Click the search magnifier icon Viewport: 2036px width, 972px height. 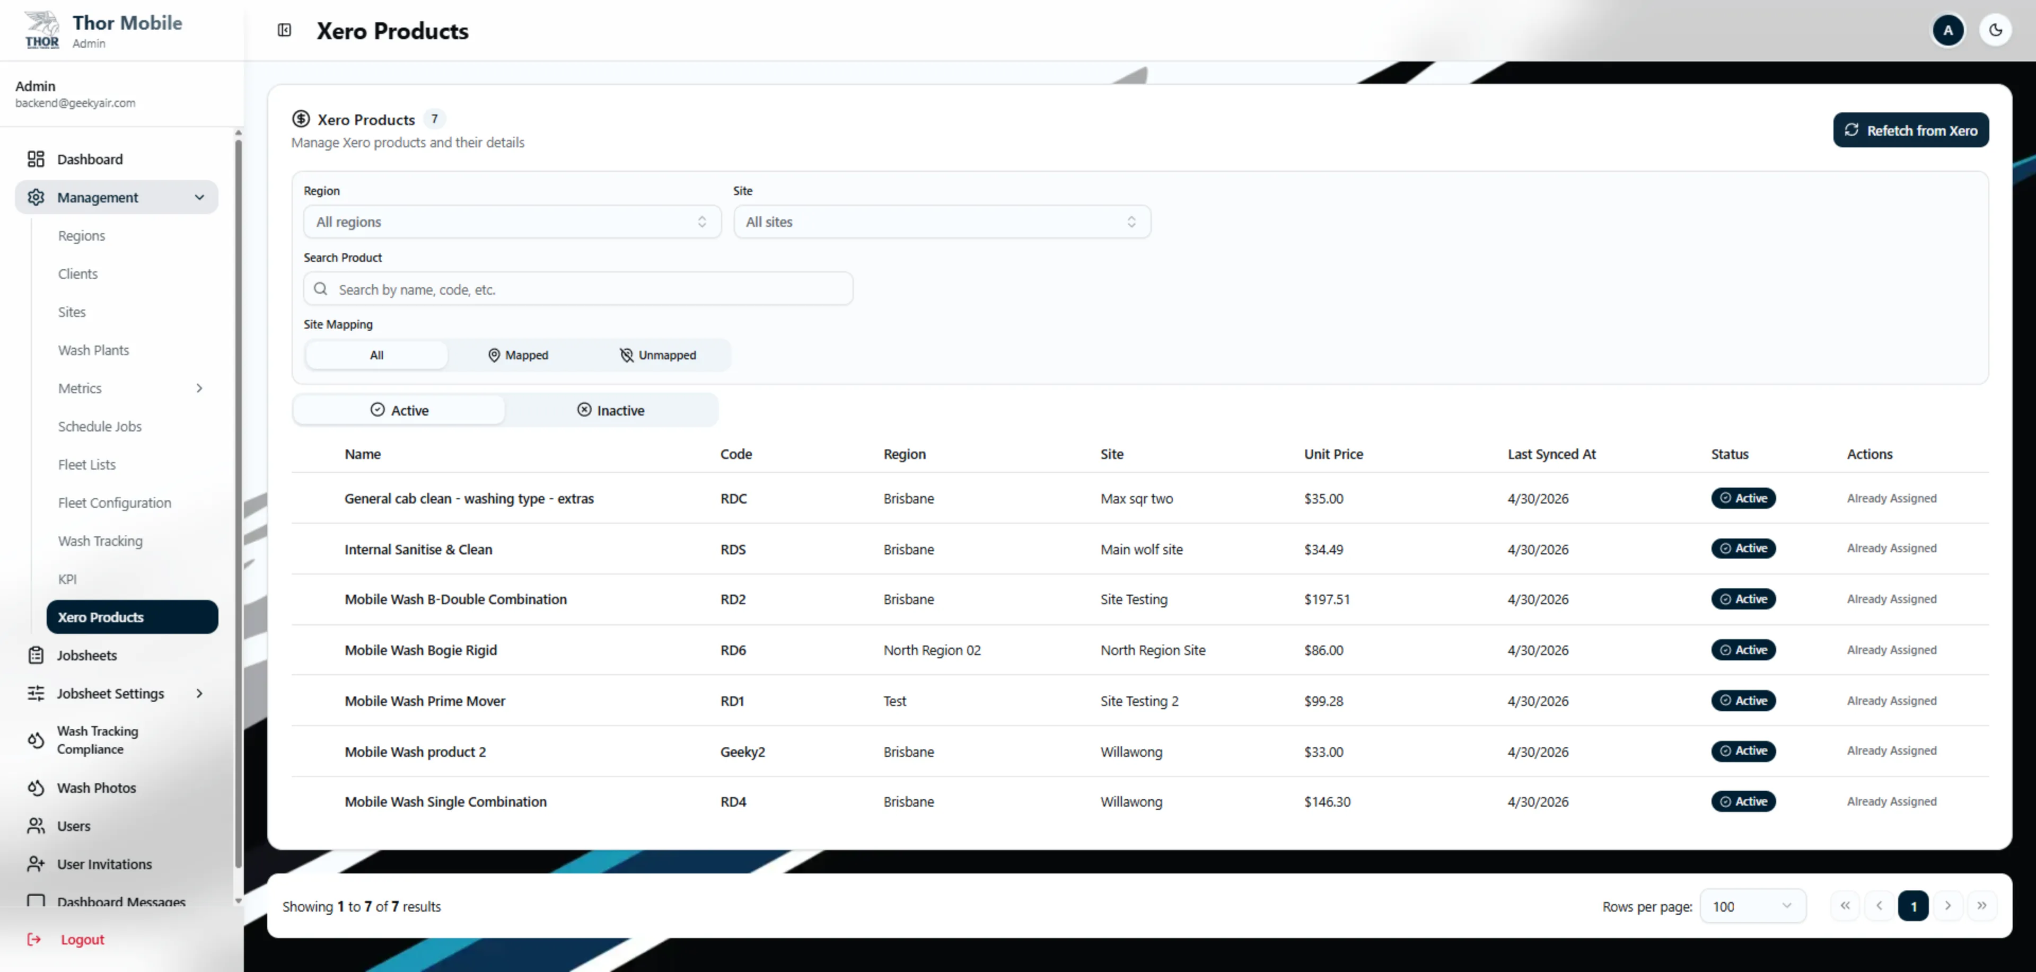tap(320, 288)
